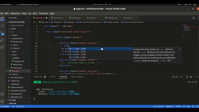Open the Search view in activity bar
Screen dimensions: 199x112
click(x=2, y=26)
